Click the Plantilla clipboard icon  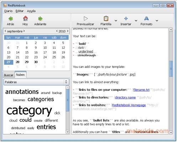point(106,19)
